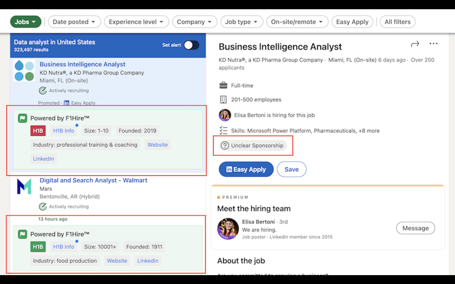Open Business Intelligence Analyst job listing
The height and width of the screenshot is (284, 455).
pyautogui.click(x=82, y=64)
